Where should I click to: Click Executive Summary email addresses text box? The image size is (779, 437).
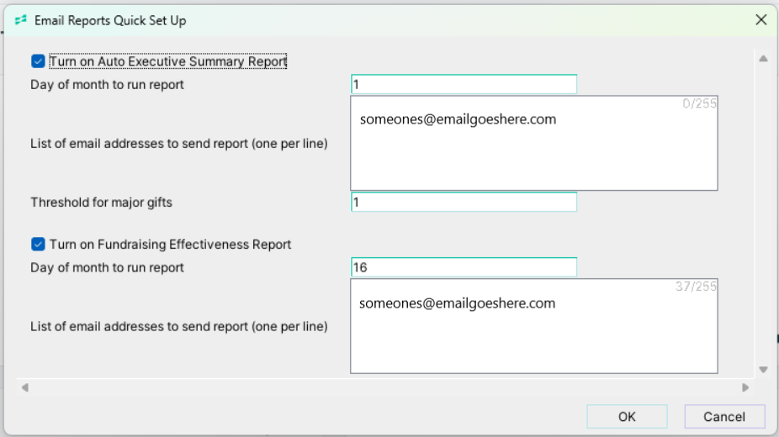coord(533,143)
